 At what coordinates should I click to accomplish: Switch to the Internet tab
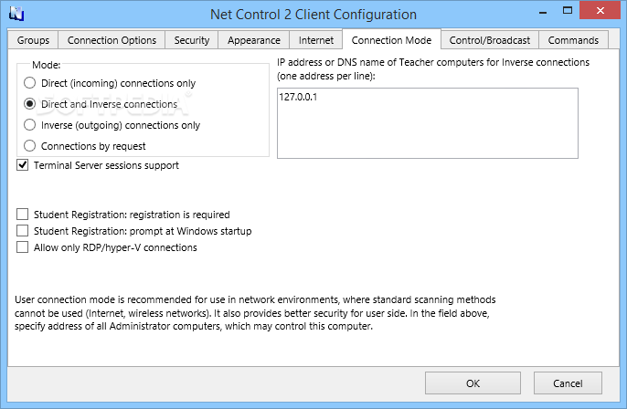316,40
